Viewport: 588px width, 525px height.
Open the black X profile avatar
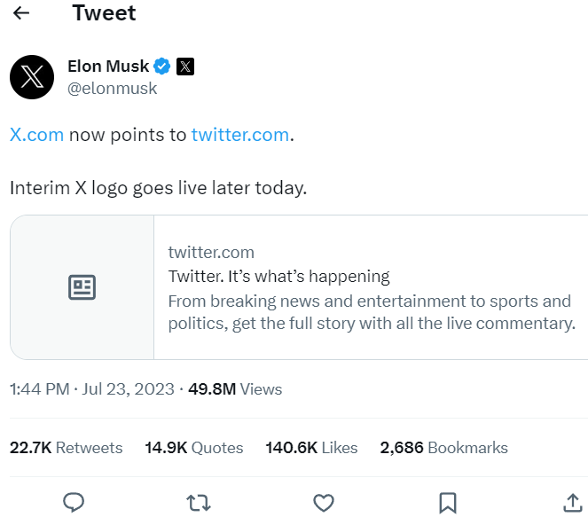[x=32, y=77]
